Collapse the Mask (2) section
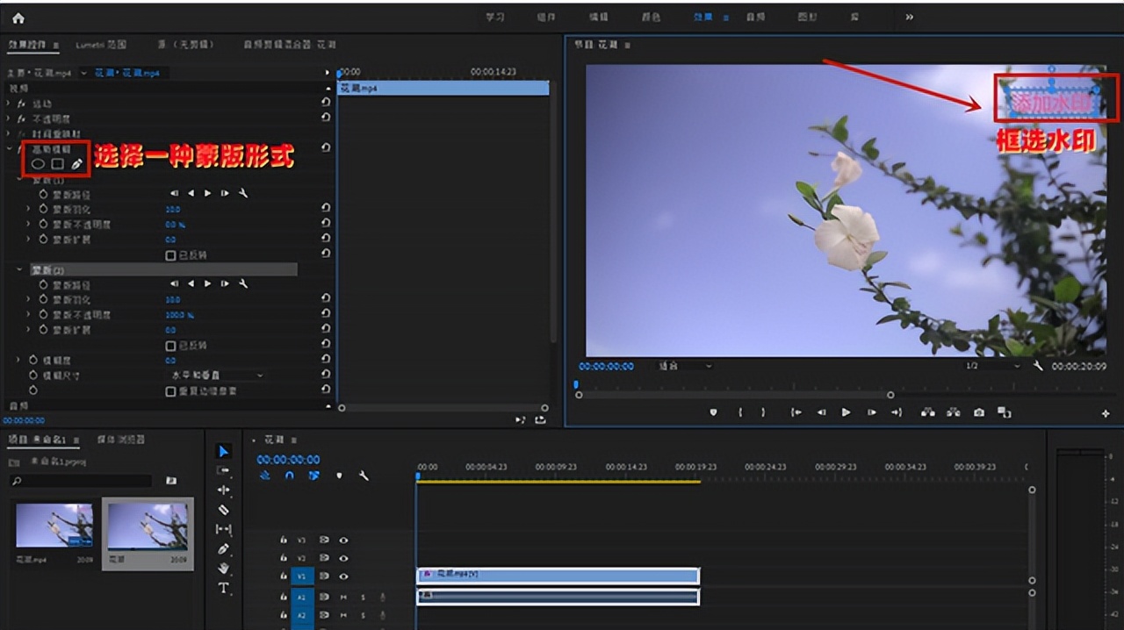The width and height of the screenshot is (1124, 630). (20, 270)
